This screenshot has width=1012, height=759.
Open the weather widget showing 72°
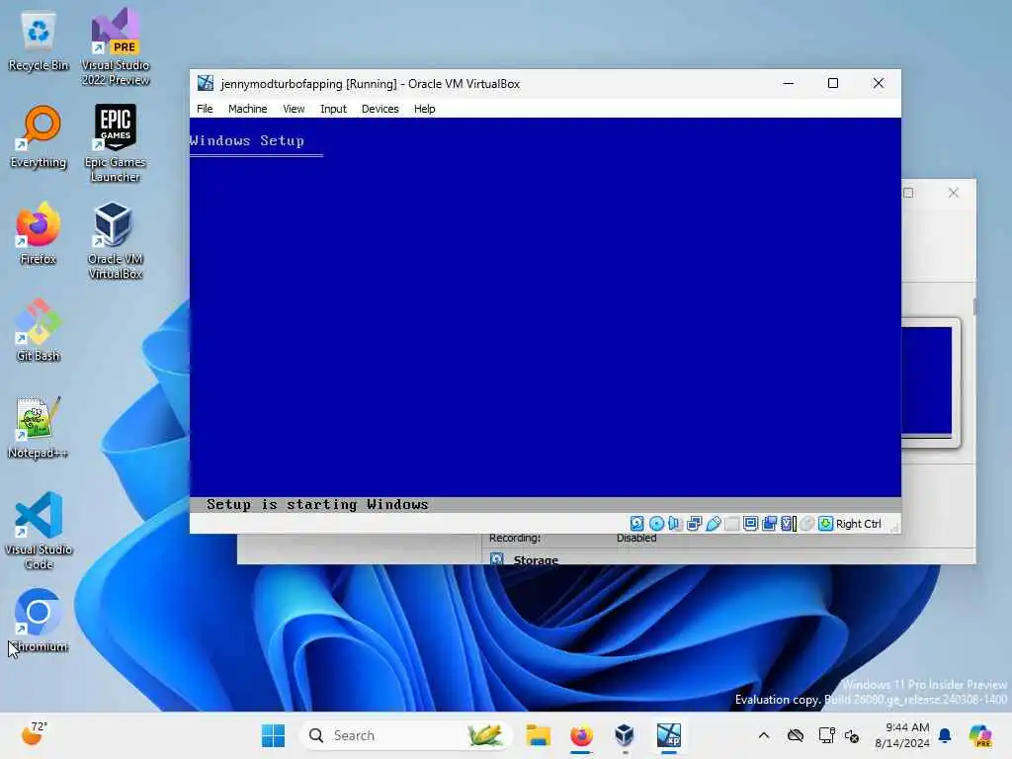point(34,734)
